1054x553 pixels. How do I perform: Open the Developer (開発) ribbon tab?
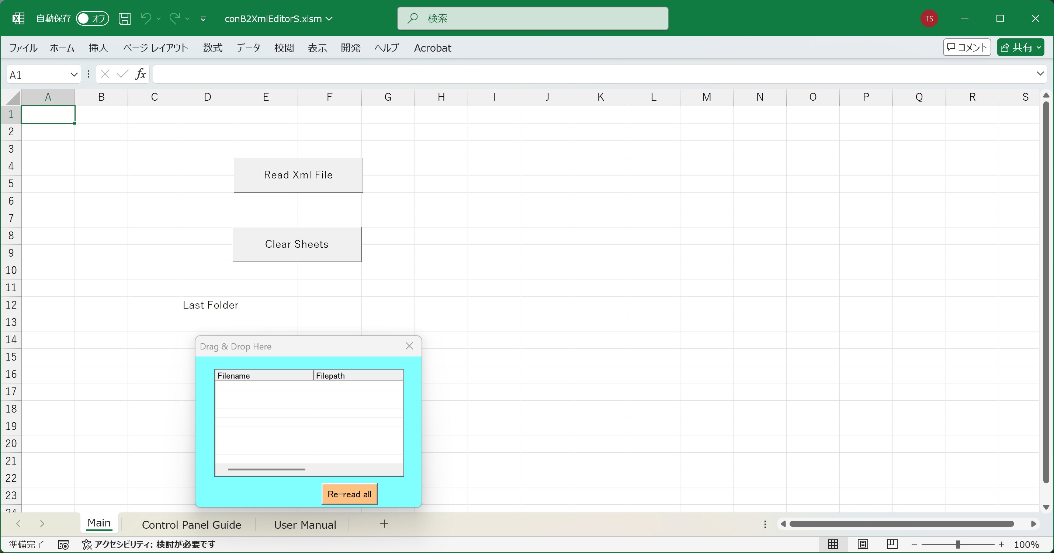coord(350,48)
